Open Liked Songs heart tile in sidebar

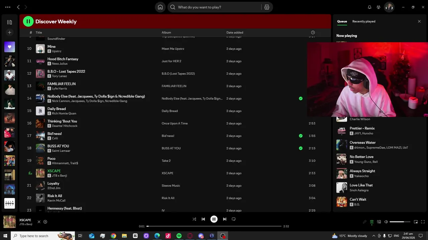[9, 47]
